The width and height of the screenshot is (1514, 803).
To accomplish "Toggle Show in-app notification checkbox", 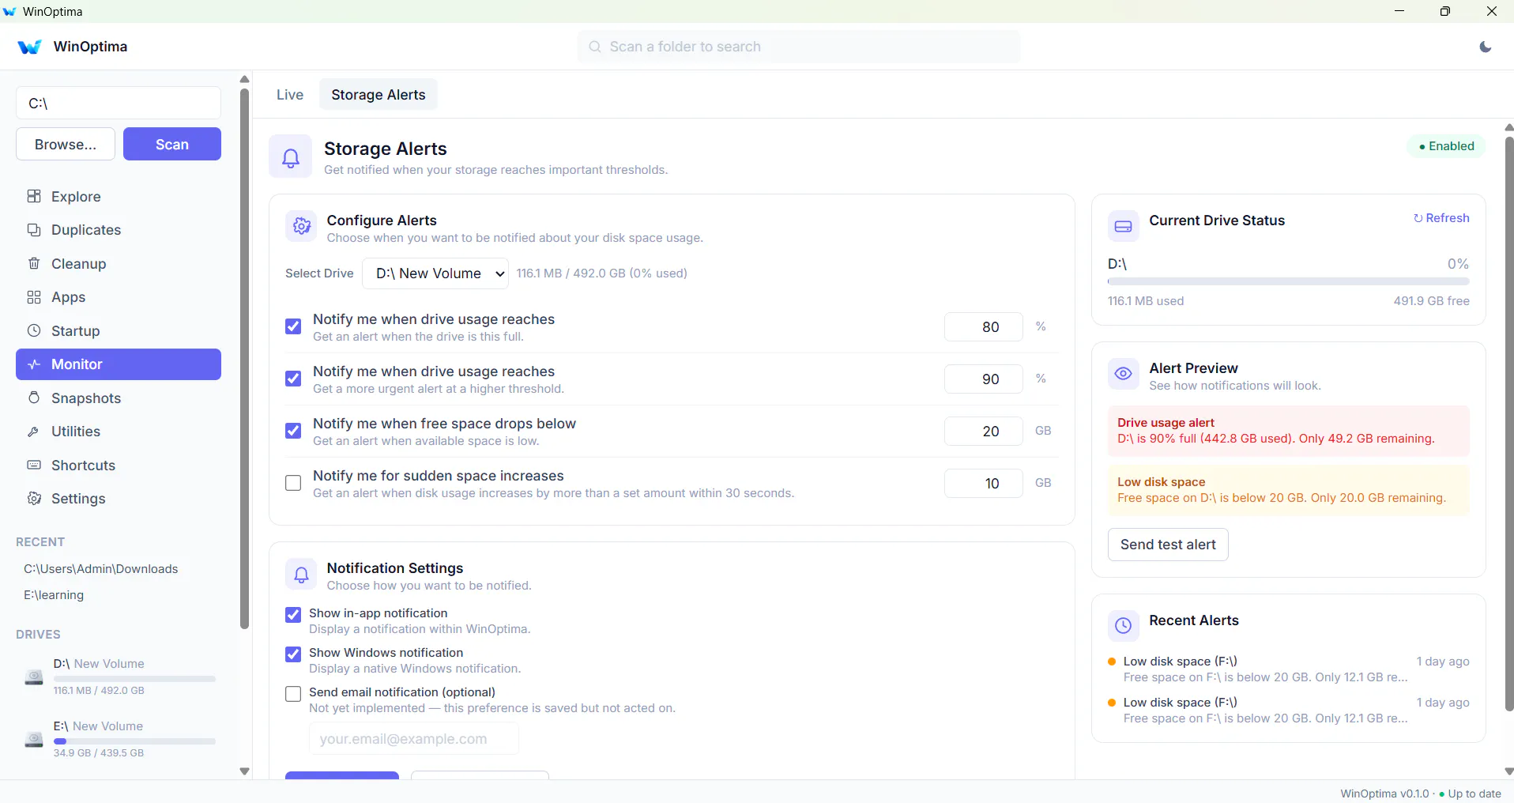I will [x=293, y=615].
